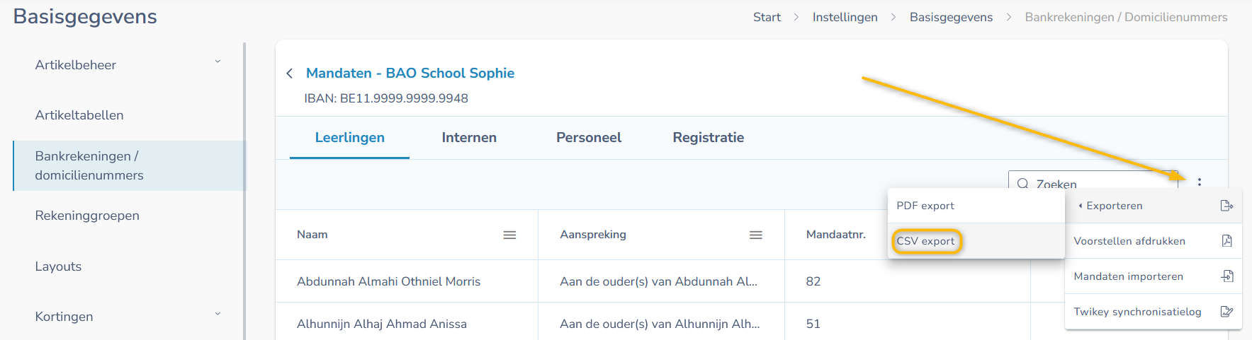Screen dimensions: 1252x340
Task: Click the Voorstellen afdrukken PDF icon
Action: [1226, 241]
